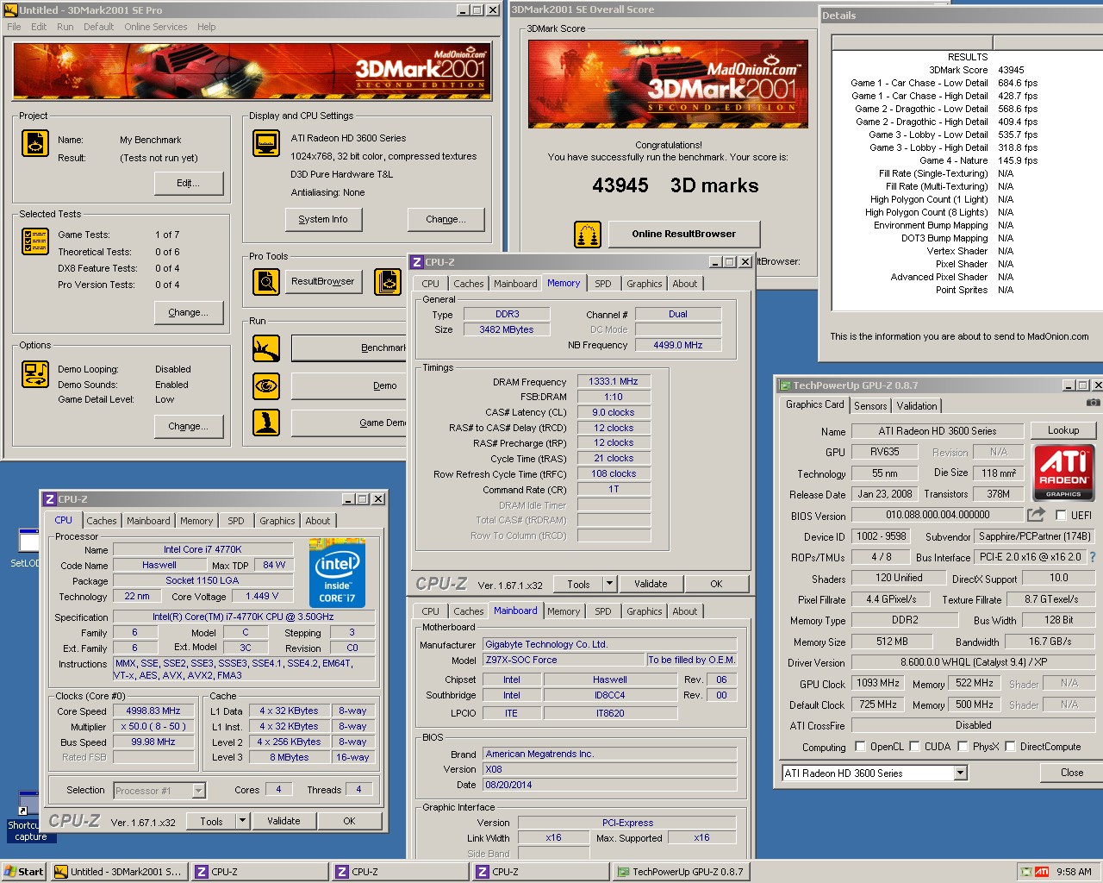Open Caches tab in CPU-Z CPU window
The image size is (1103, 883).
[102, 521]
